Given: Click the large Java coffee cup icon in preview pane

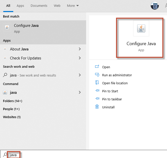Looking at the screenshot, I should [x=141, y=28].
